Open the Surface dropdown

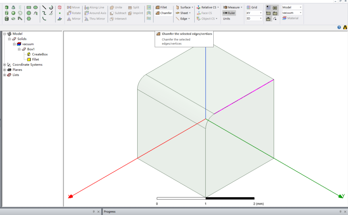(x=184, y=7)
